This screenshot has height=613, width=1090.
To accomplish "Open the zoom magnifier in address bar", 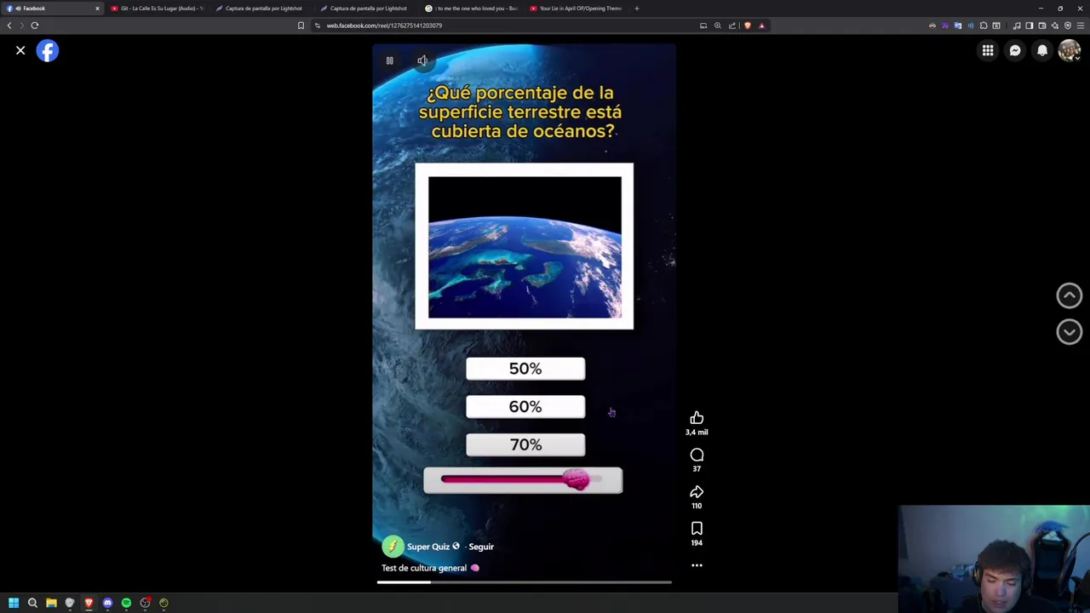I will click(x=718, y=26).
